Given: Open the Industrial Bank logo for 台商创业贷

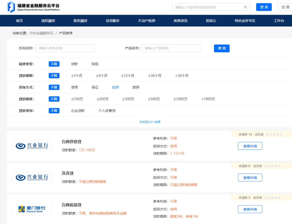Looking at the screenshot, I should tap(32, 146).
